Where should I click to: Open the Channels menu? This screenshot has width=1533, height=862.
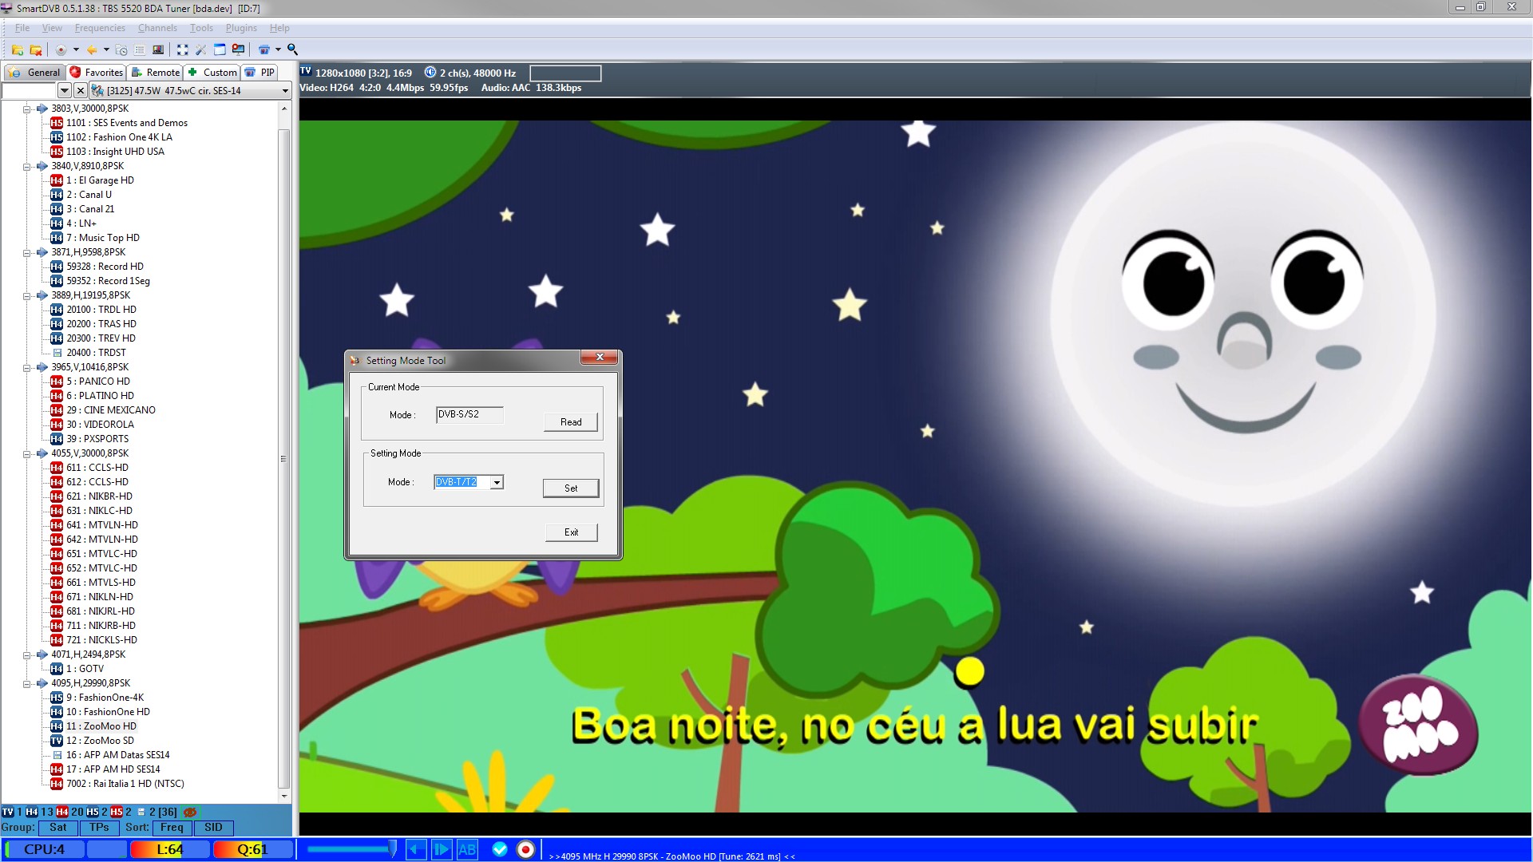157,28
